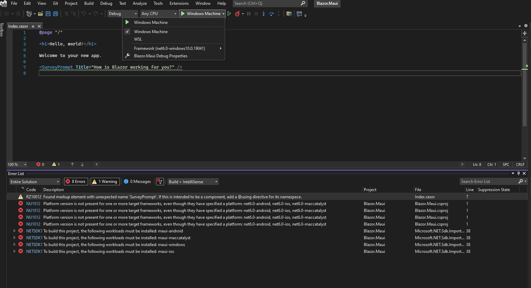Click the filter icon in the Error List
This screenshot has height=288, width=531.
(160, 181)
